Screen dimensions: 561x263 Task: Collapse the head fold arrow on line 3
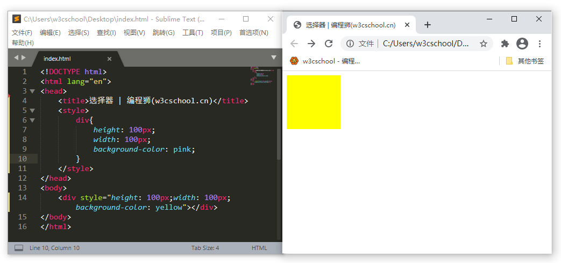tap(32, 91)
